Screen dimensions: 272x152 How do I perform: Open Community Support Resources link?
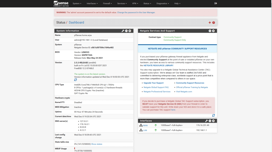(x=190, y=83)
